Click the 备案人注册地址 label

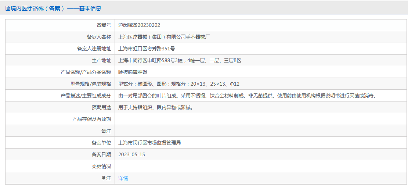pyautogui.click(x=94, y=49)
